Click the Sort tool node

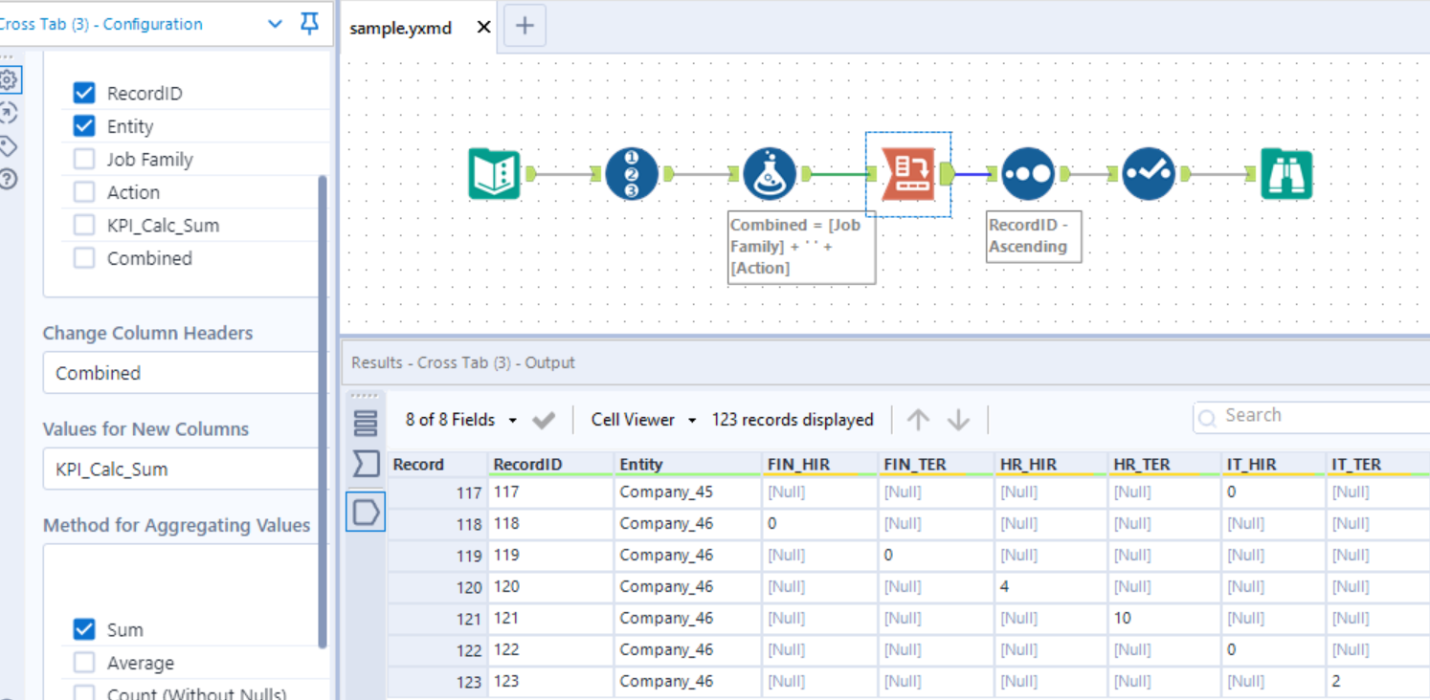(x=1028, y=174)
